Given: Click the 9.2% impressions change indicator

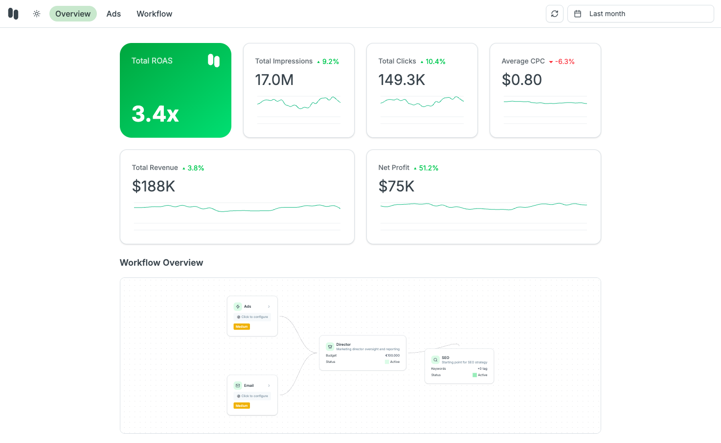Looking at the screenshot, I should 328,62.
